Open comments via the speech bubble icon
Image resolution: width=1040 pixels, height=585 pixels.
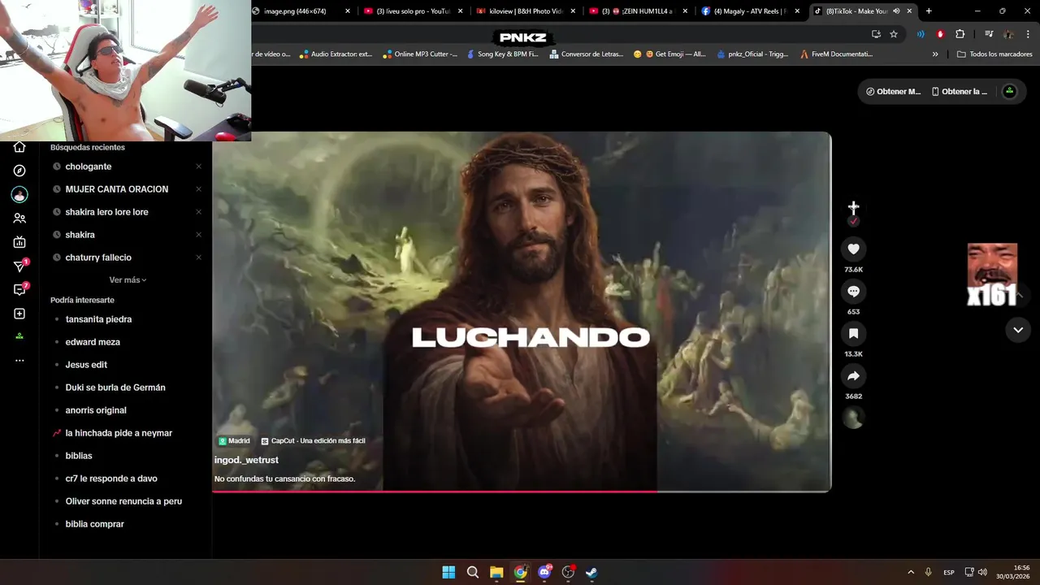[853, 292]
